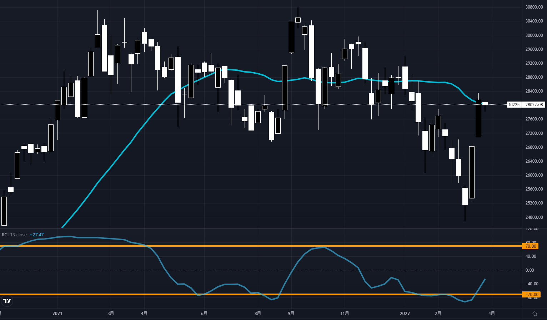
Task: Click the 2021 marker on time axis
Action: tap(57, 314)
